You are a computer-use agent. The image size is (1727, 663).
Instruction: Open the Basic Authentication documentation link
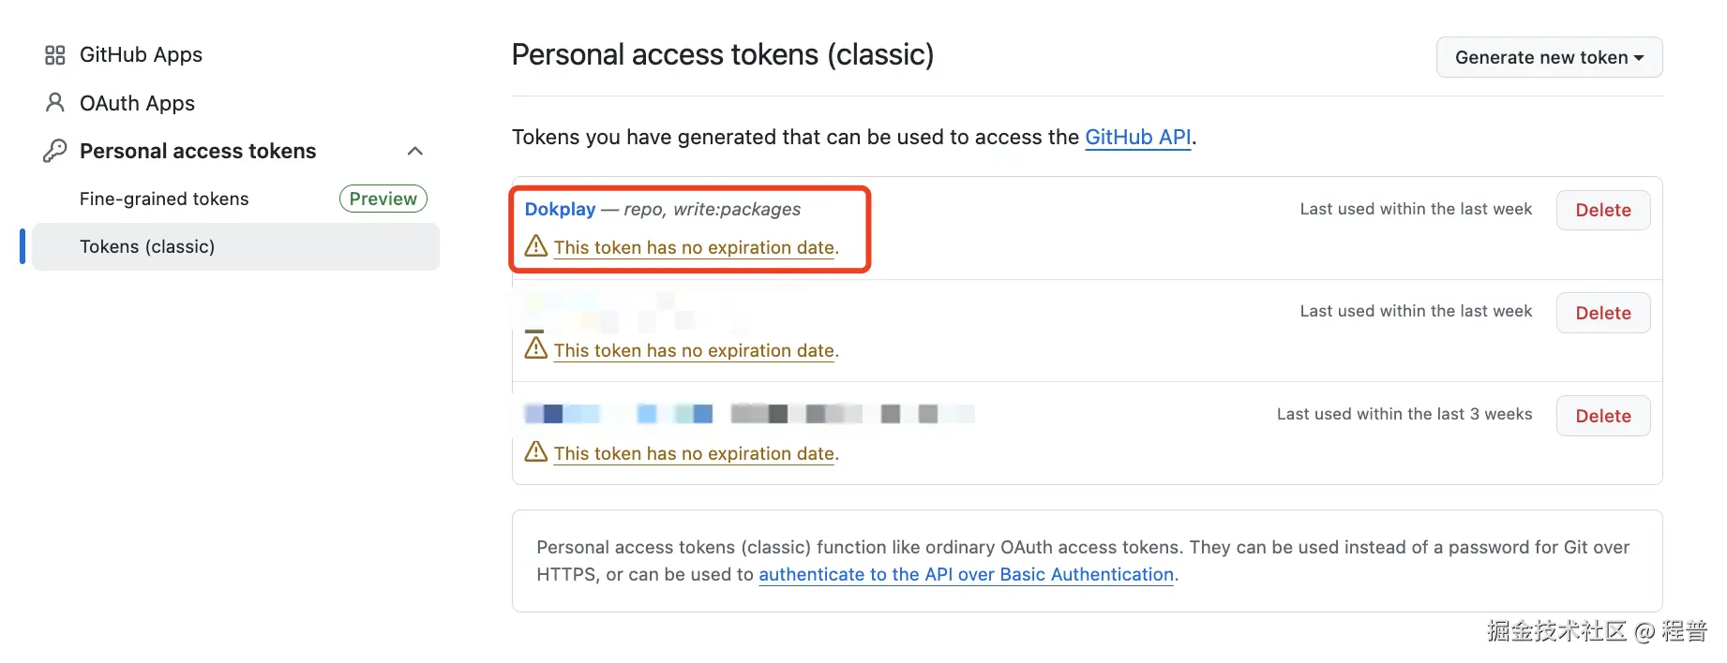pyautogui.click(x=967, y=574)
